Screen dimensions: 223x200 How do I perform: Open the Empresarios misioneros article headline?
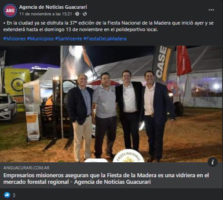click(x=106, y=179)
